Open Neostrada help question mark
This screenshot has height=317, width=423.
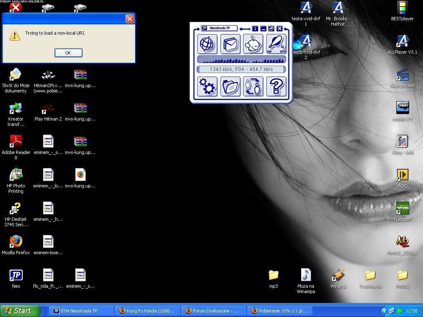(276, 86)
